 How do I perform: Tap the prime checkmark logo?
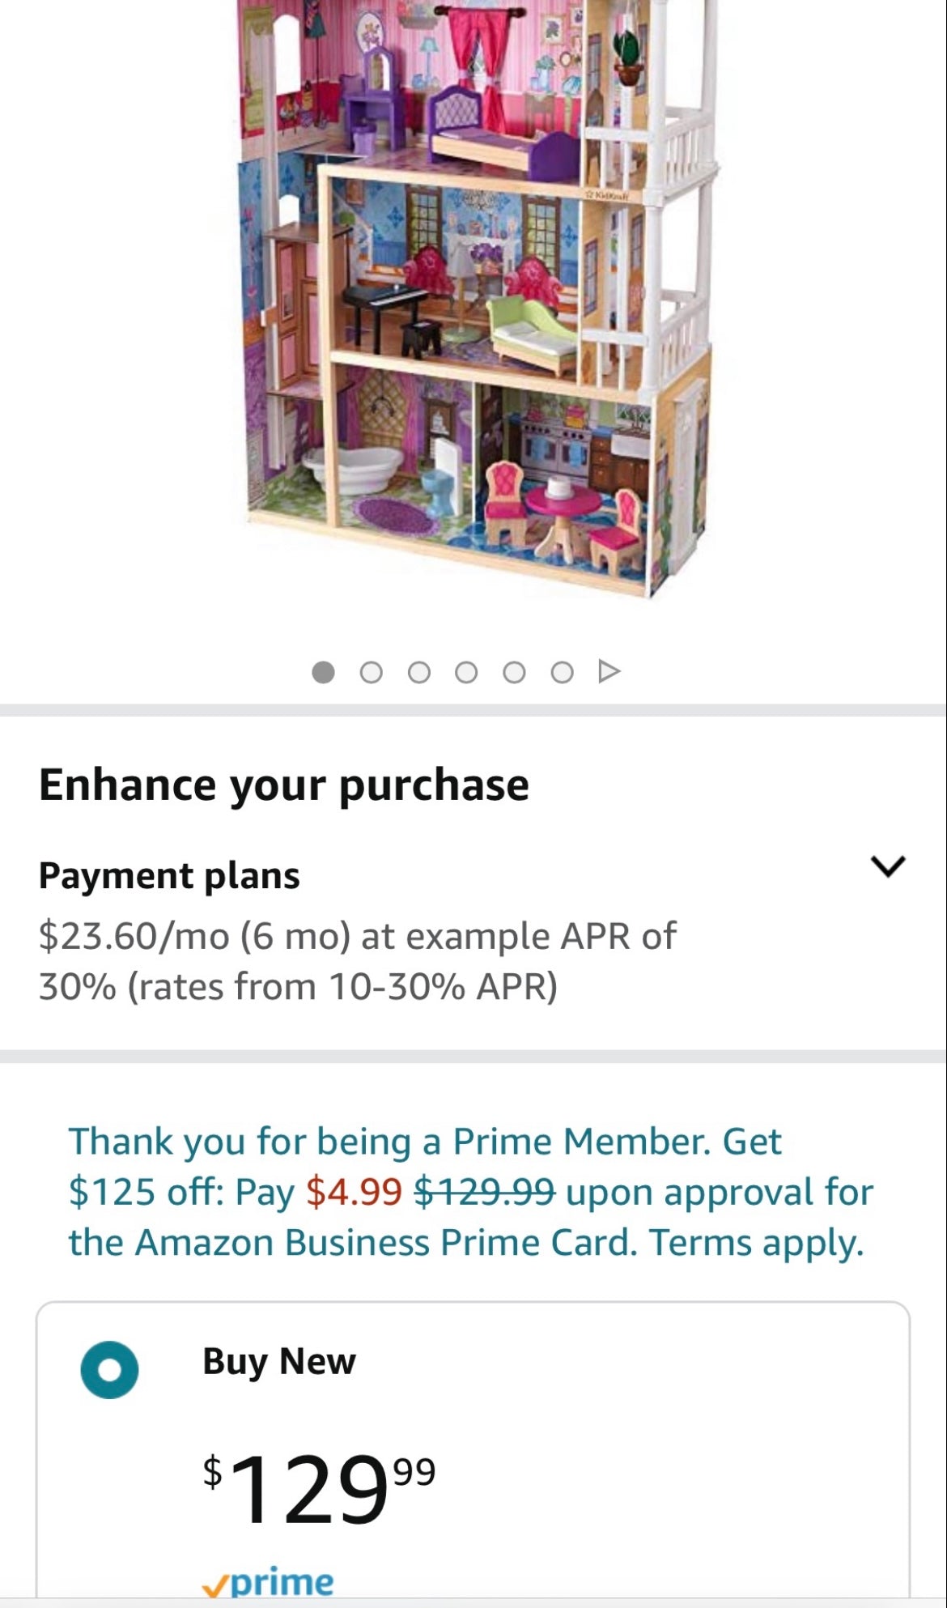coord(268,1583)
